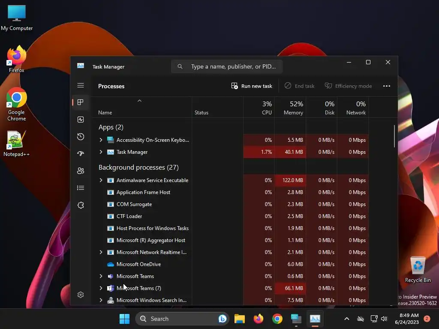
Task: Open the Services sidebar icon
Action: [81, 205]
